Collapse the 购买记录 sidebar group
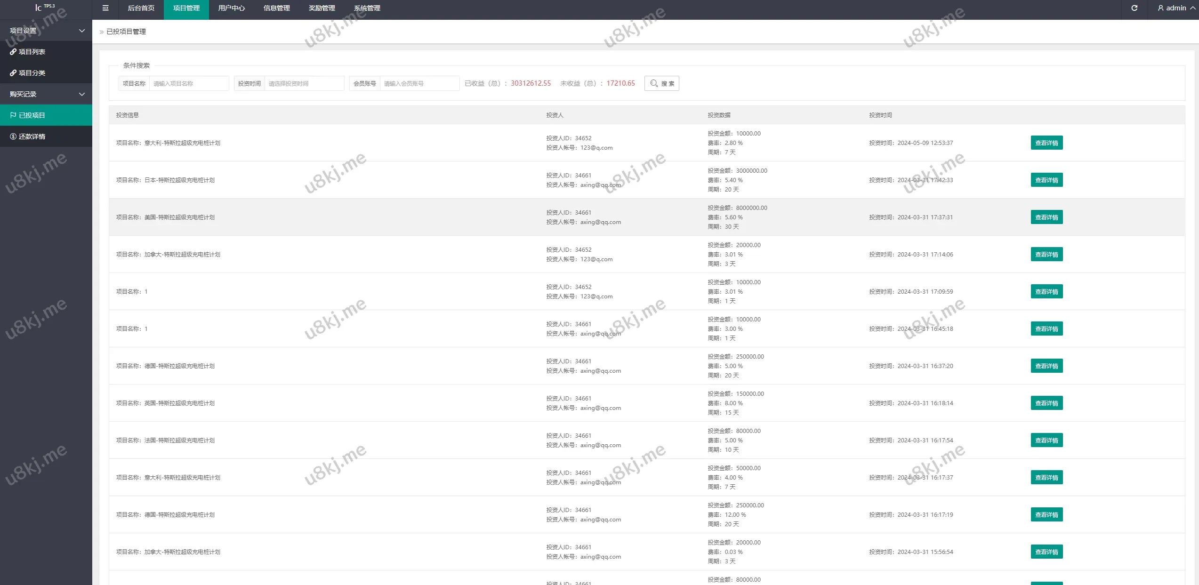 pos(82,94)
